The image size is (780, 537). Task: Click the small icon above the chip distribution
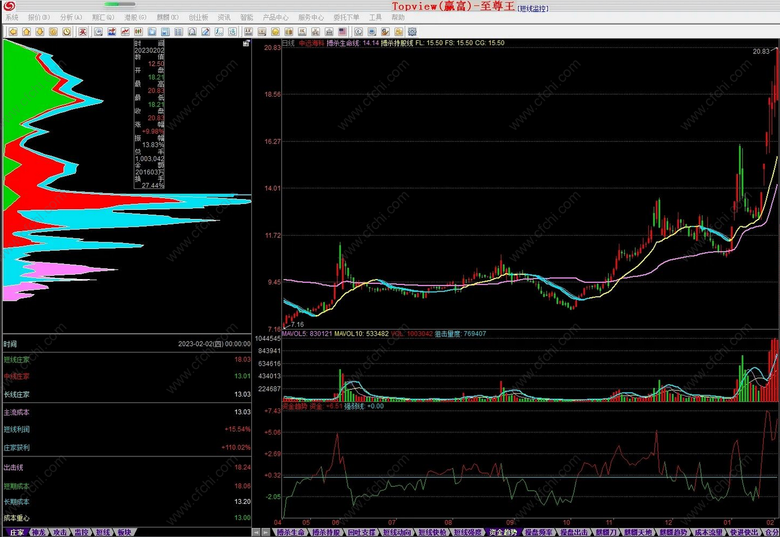(x=246, y=43)
